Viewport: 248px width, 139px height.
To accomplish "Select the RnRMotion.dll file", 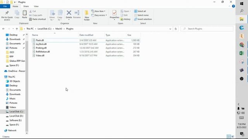I will 86,51.
